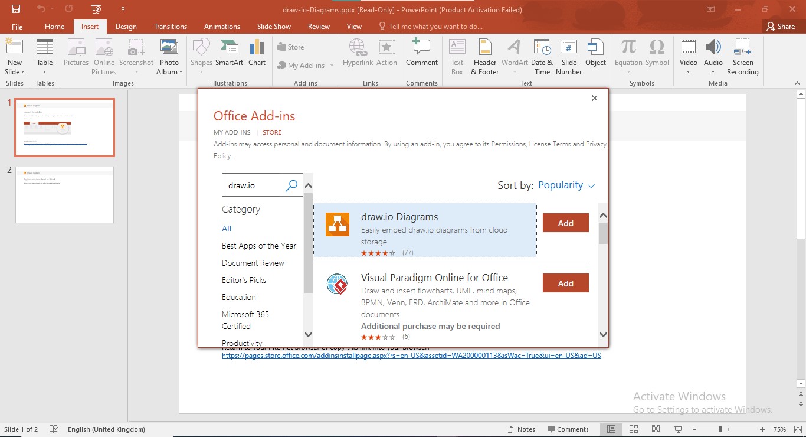Open Header & Footer
Viewport: 806px width, 437px height.
pyautogui.click(x=485, y=57)
